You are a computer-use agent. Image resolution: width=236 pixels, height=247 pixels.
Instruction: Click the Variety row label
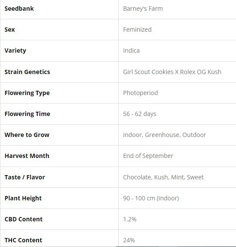(x=15, y=51)
